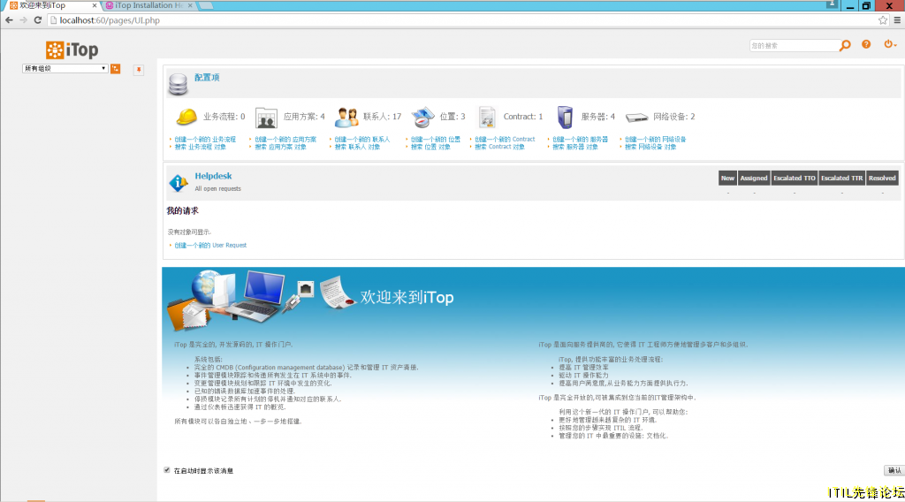Click the Contract document icon

tap(487, 118)
